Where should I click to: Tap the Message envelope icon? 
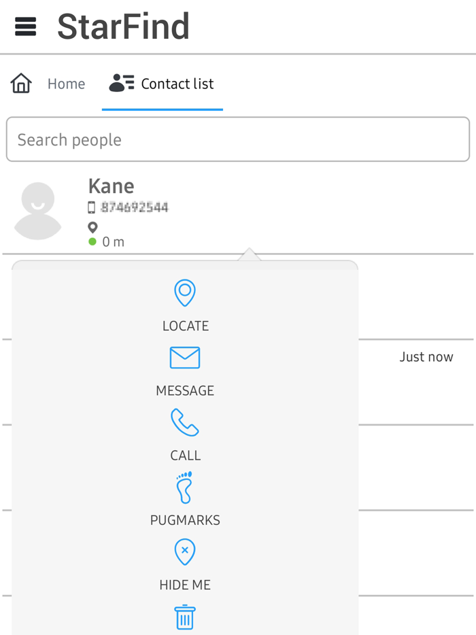coord(185,358)
